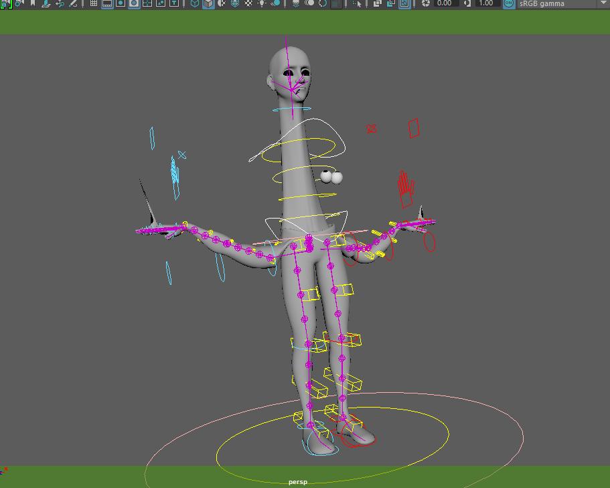Toggle screen space ambient occlusion icon

296,3
